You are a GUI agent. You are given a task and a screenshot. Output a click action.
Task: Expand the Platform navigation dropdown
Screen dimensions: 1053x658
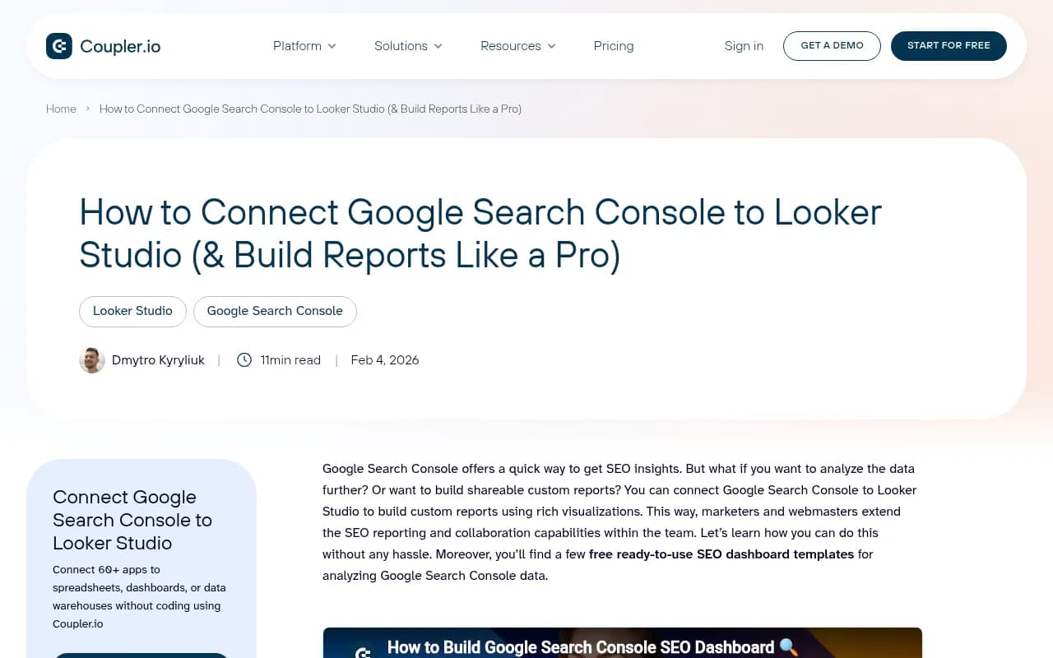(304, 46)
